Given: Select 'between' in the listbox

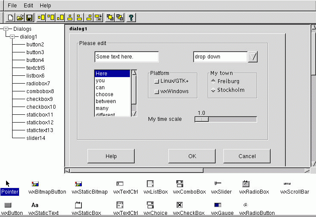Looking at the screenshot, I should 113,101.
